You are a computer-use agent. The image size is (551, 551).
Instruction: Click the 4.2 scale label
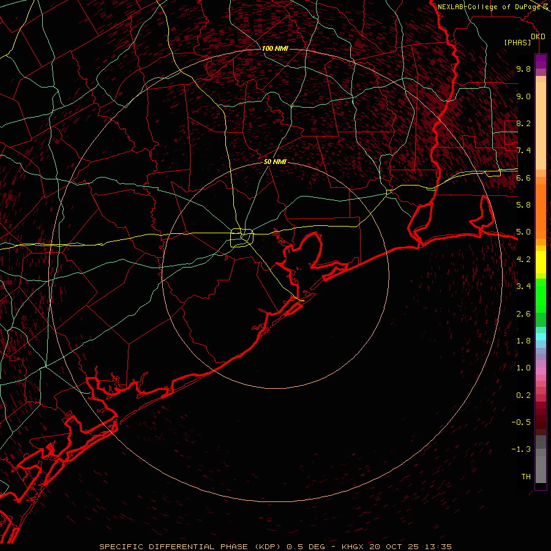click(523, 259)
